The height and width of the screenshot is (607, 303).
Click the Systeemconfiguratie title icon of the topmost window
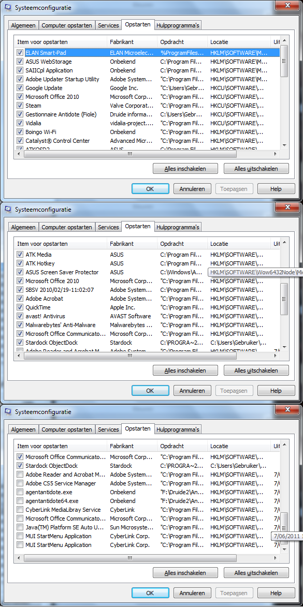tap(7, 7)
